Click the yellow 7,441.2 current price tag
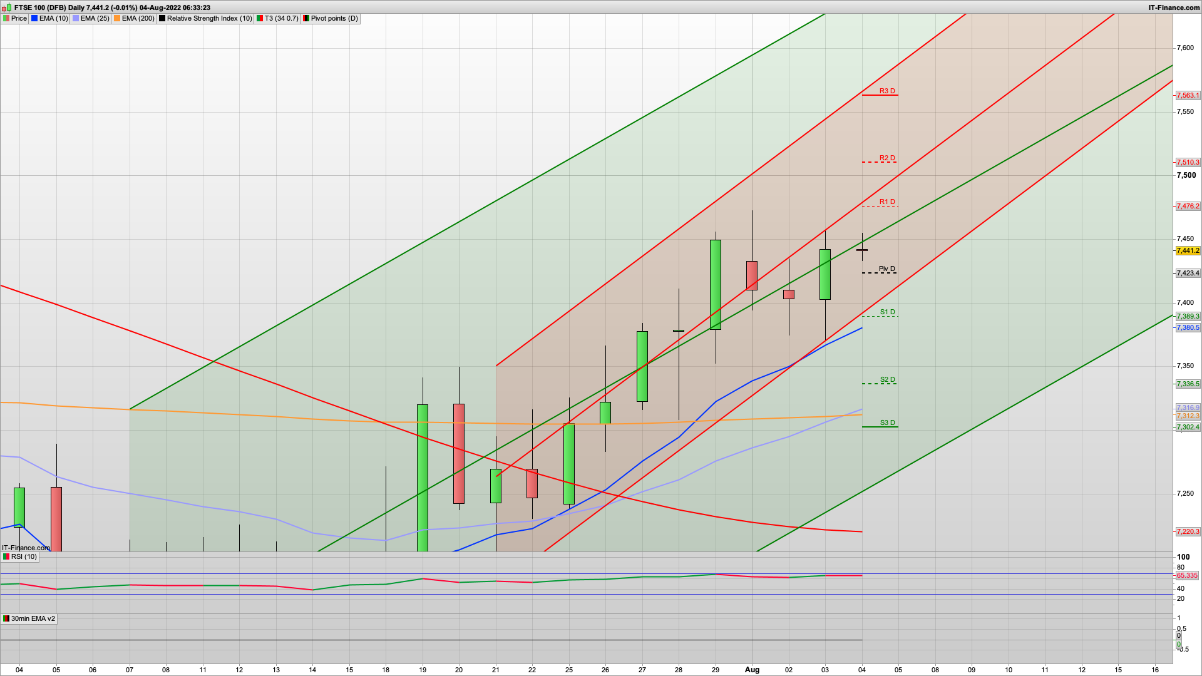 coord(1188,250)
